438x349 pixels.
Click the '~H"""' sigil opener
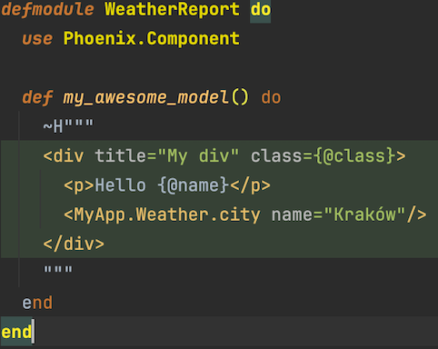(x=68, y=125)
